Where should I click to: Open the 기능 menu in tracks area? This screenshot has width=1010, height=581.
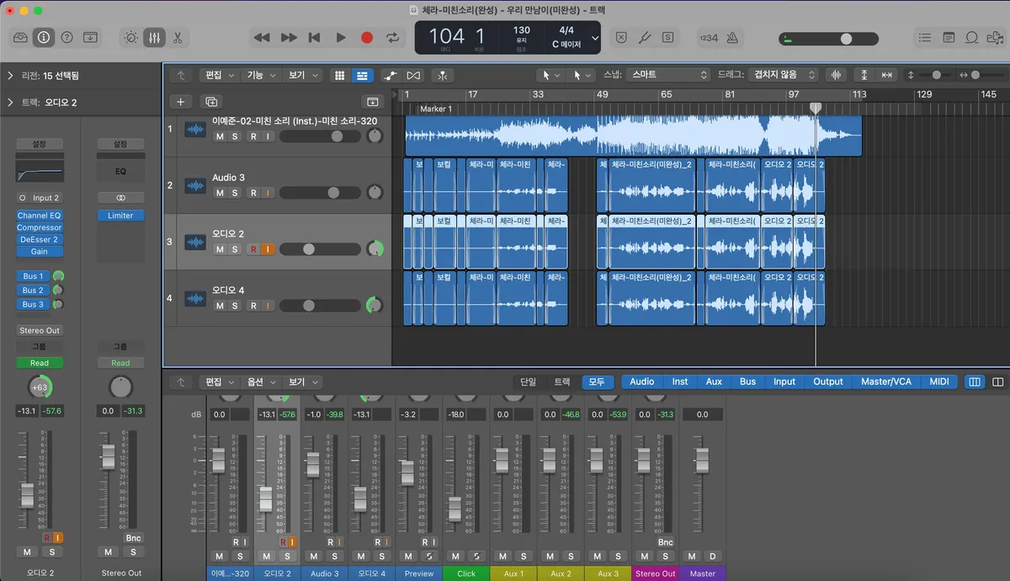pyautogui.click(x=259, y=75)
